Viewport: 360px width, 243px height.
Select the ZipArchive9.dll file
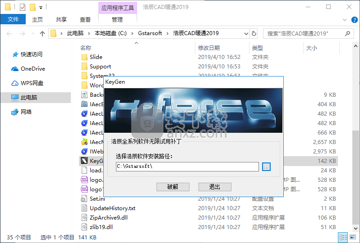tap(109, 218)
